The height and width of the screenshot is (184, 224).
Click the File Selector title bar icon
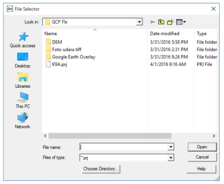click(9, 9)
